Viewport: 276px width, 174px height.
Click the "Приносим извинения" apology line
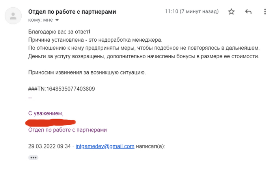(x=87, y=72)
